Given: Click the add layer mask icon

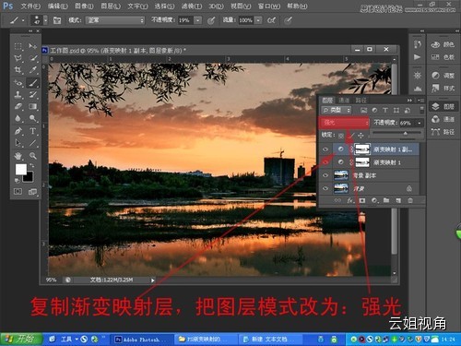Looking at the screenshot, I should pos(362,200).
